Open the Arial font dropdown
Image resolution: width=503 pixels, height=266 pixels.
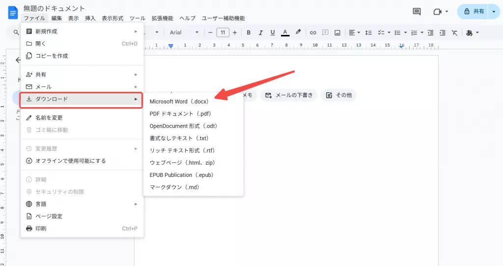tap(184, 32)
